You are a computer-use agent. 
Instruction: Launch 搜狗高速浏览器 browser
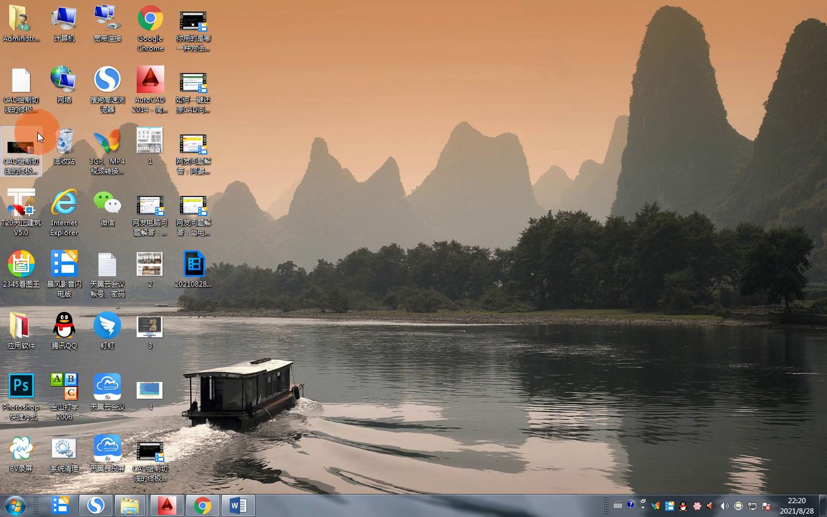pos(107,80)
